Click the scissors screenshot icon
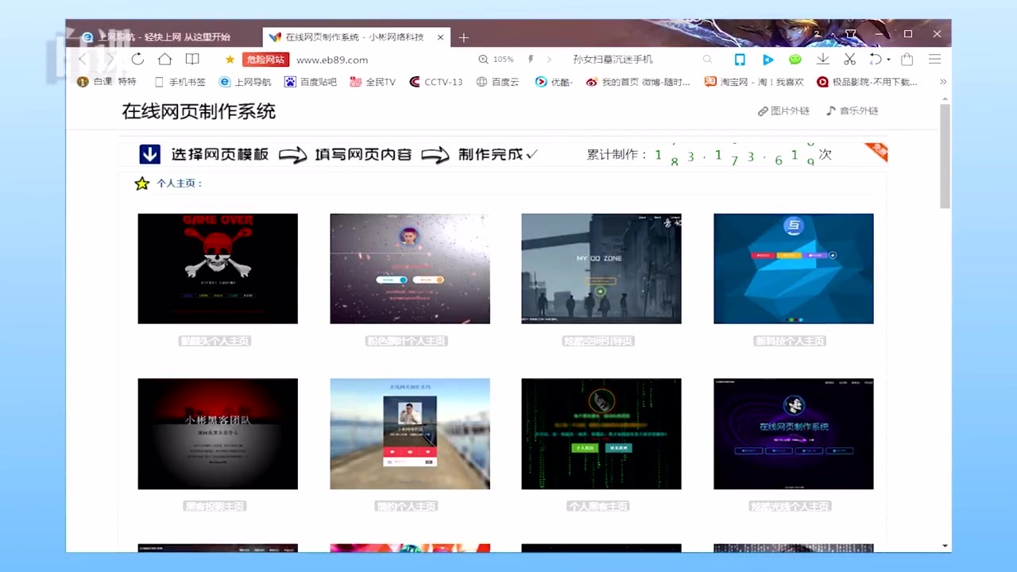Screen dimensions: 1017x572 pos(849,60)
